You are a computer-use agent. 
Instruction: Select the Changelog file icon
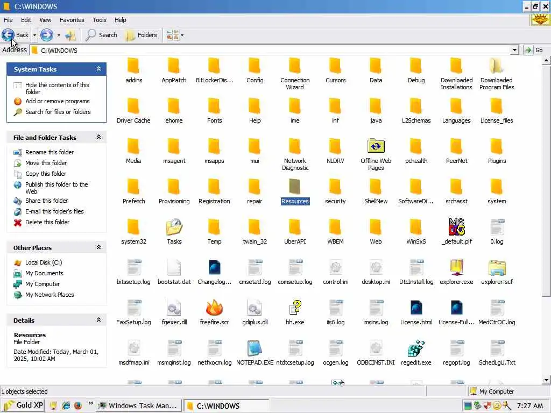click(x=214, y=267)
